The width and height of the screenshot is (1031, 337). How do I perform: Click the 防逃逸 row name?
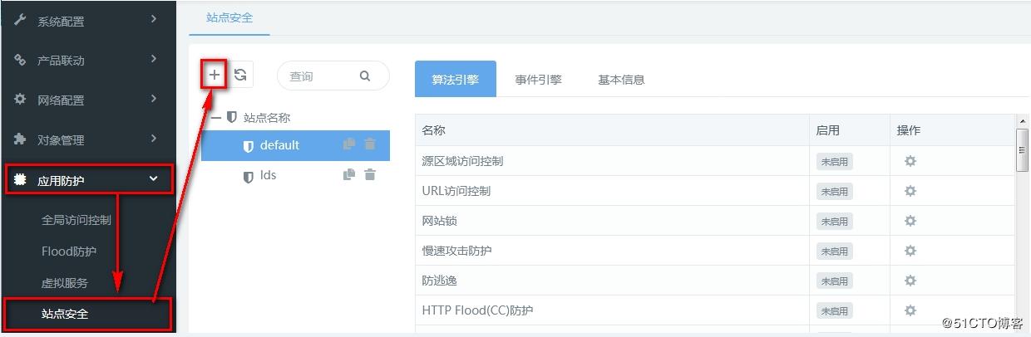pyautogui.click(x=440, y=281)
